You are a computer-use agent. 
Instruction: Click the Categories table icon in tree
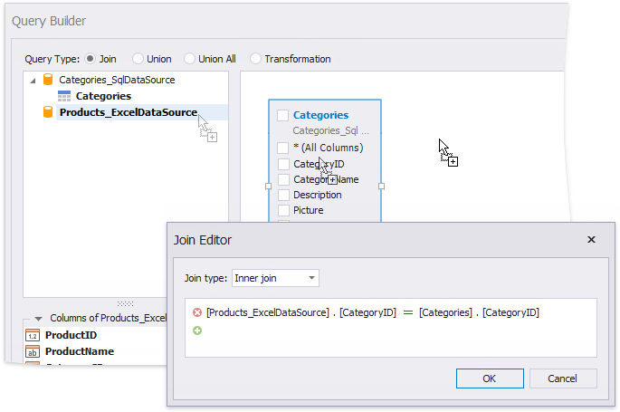point(64,96)
